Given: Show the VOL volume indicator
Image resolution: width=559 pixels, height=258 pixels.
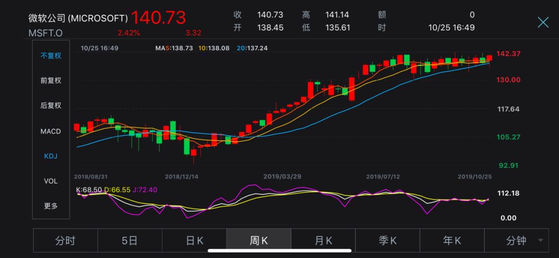Looking at the screenshot, I should pos(51,181).
